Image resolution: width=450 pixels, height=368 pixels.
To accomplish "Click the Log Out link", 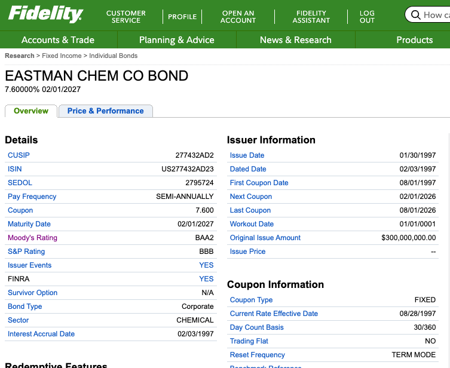I will click(x=367, y=17).
